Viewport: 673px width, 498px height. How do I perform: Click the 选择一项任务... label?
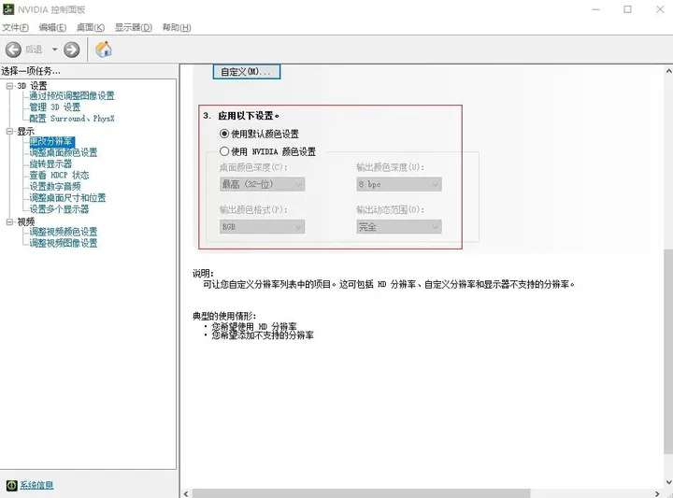tap(31, 71)
